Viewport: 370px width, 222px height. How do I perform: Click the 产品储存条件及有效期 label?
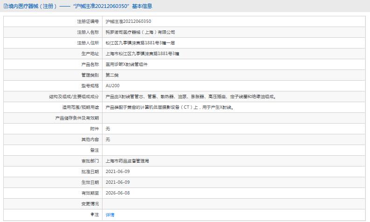(x=77, y=118)
